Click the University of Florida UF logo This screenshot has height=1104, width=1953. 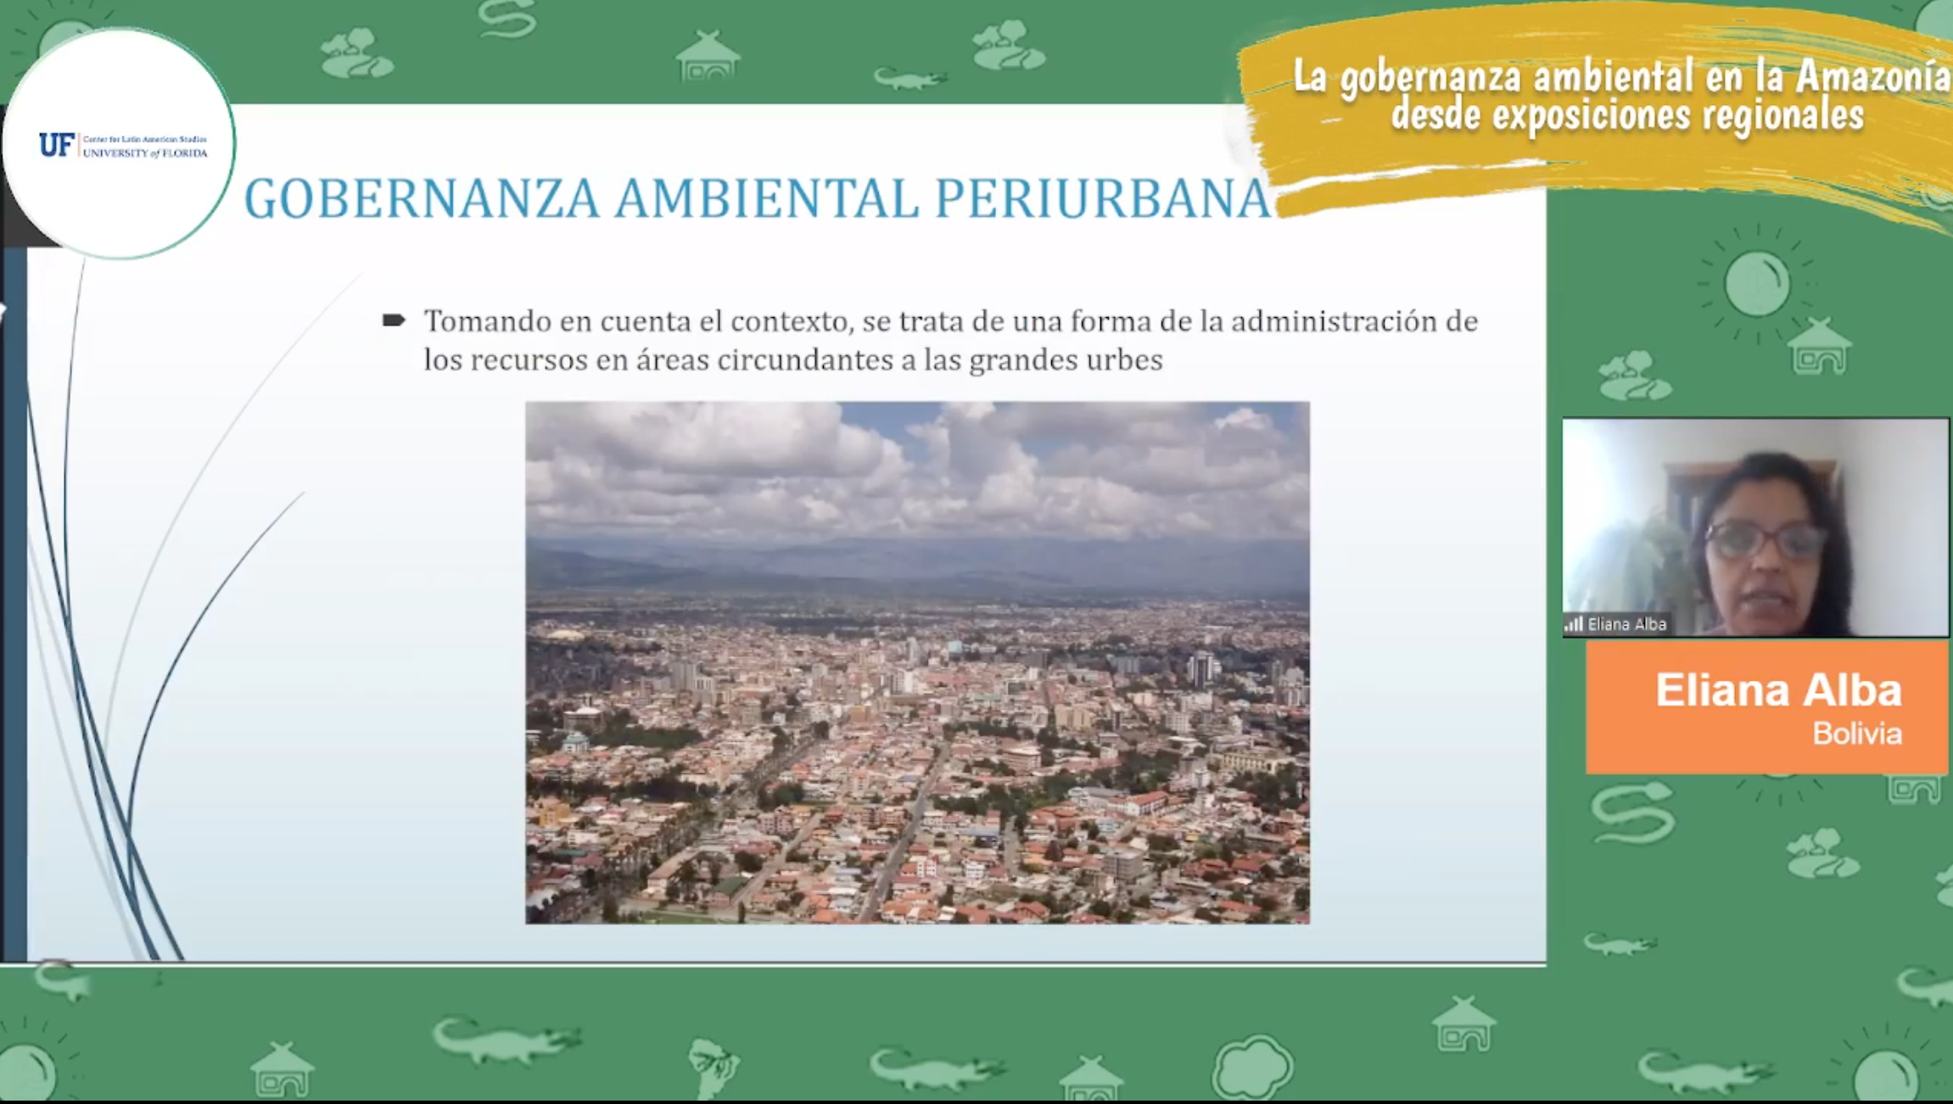click(x=58, y=145)
